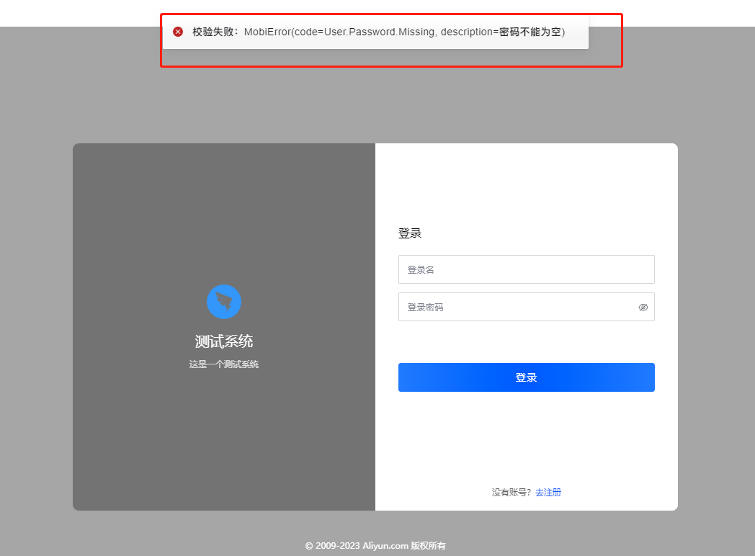The height and width of the screenshot is (556, 755).
Task: Click the 没有账号? text
Action: 511,493
